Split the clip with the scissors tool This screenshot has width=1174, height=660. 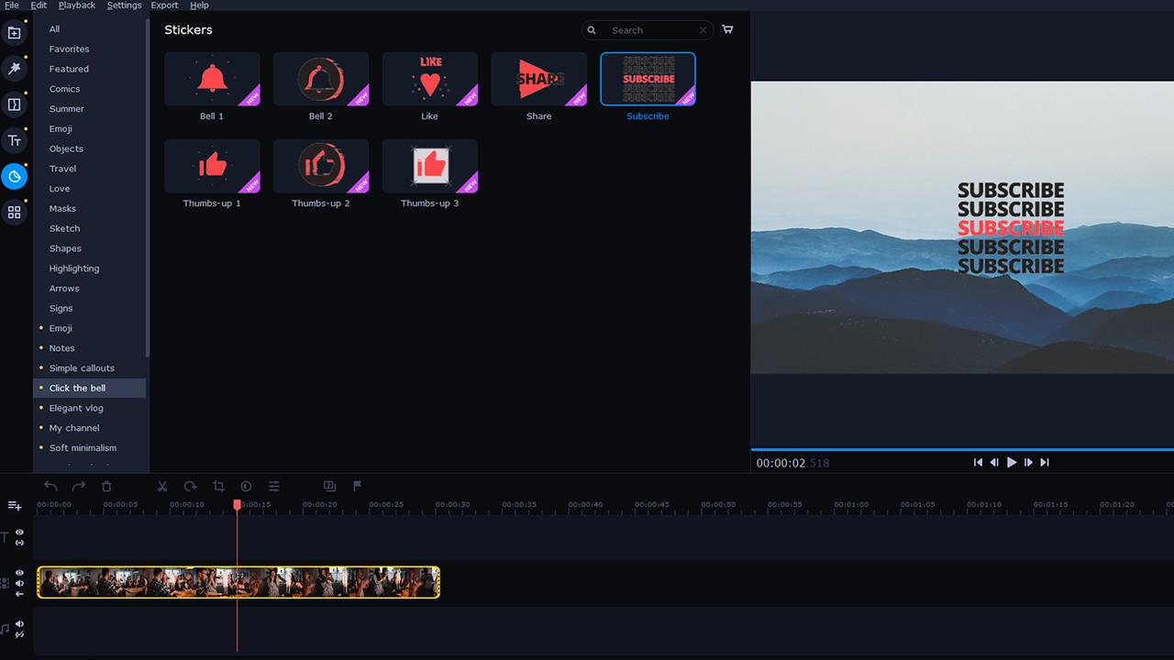pos(161,487)
